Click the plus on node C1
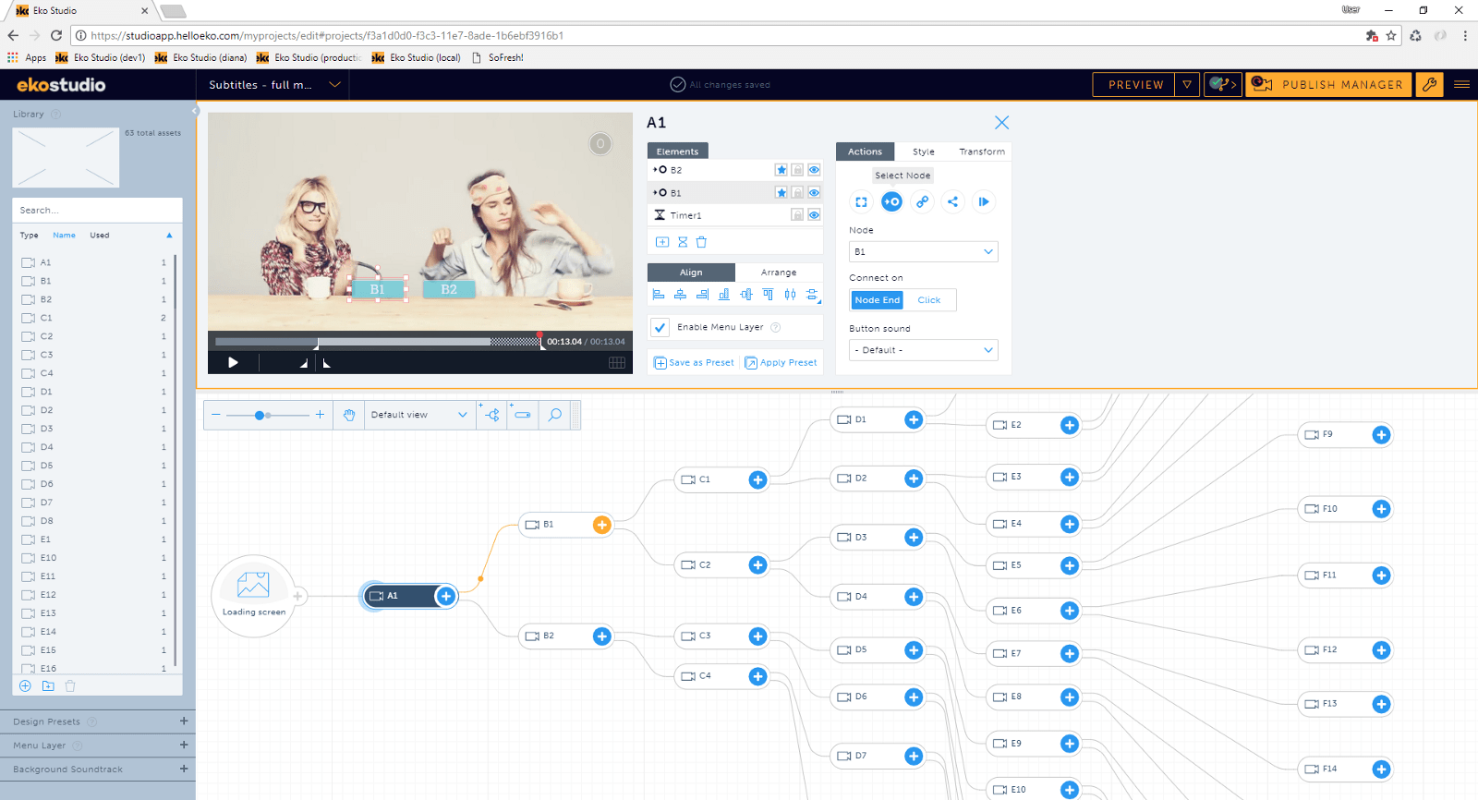 click(x=757, y=479)
